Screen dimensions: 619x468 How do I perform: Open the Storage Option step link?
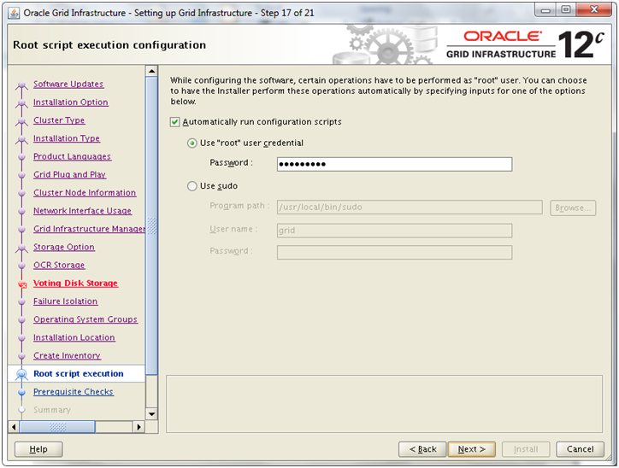pyautogui.click(x=64, y=247)
